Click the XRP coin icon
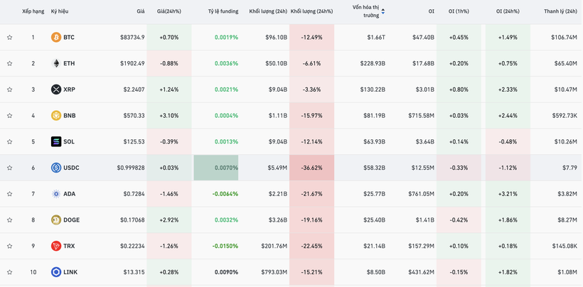583x287 pixels. pos(56,90)
